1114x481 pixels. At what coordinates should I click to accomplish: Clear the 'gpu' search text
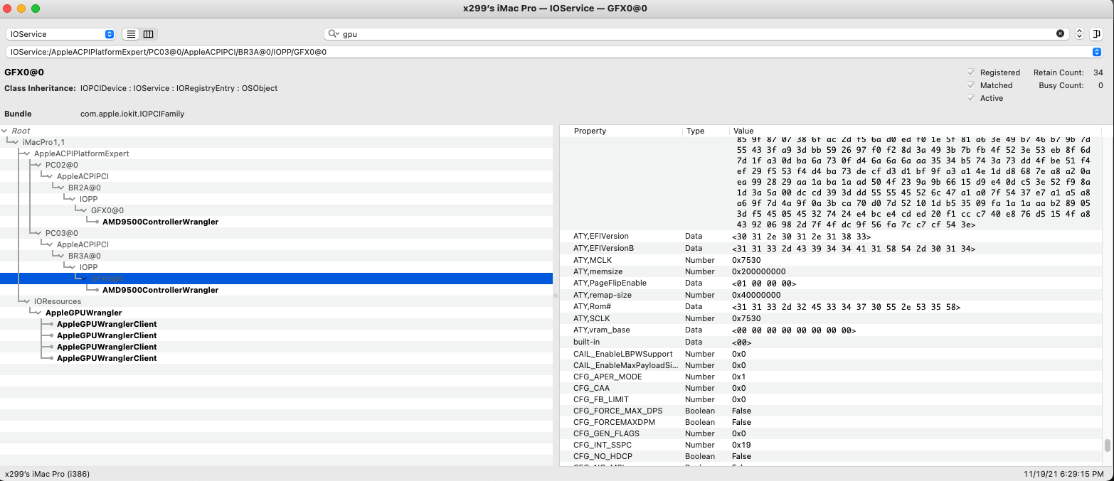1060,33
